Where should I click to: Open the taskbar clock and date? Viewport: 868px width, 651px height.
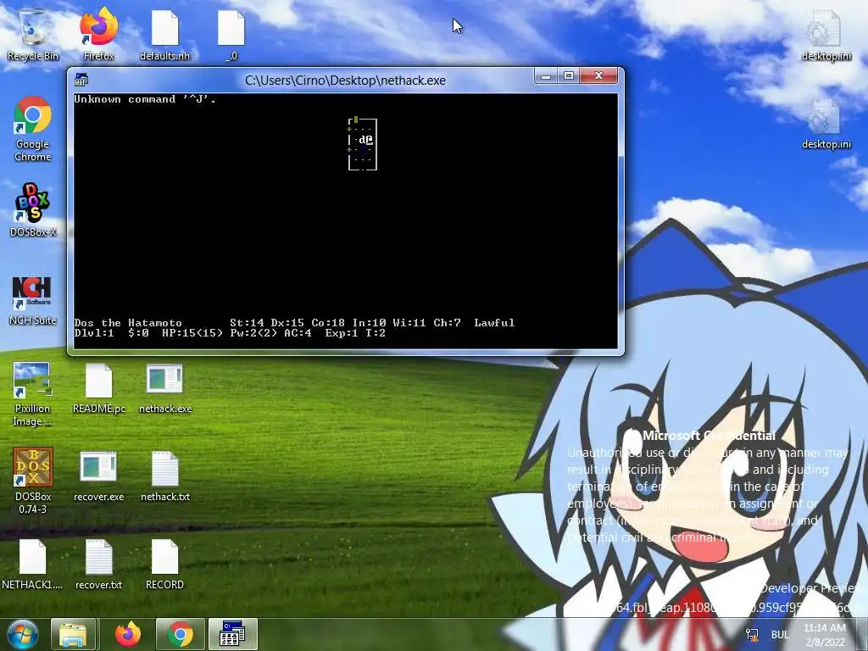click(824, 635)
